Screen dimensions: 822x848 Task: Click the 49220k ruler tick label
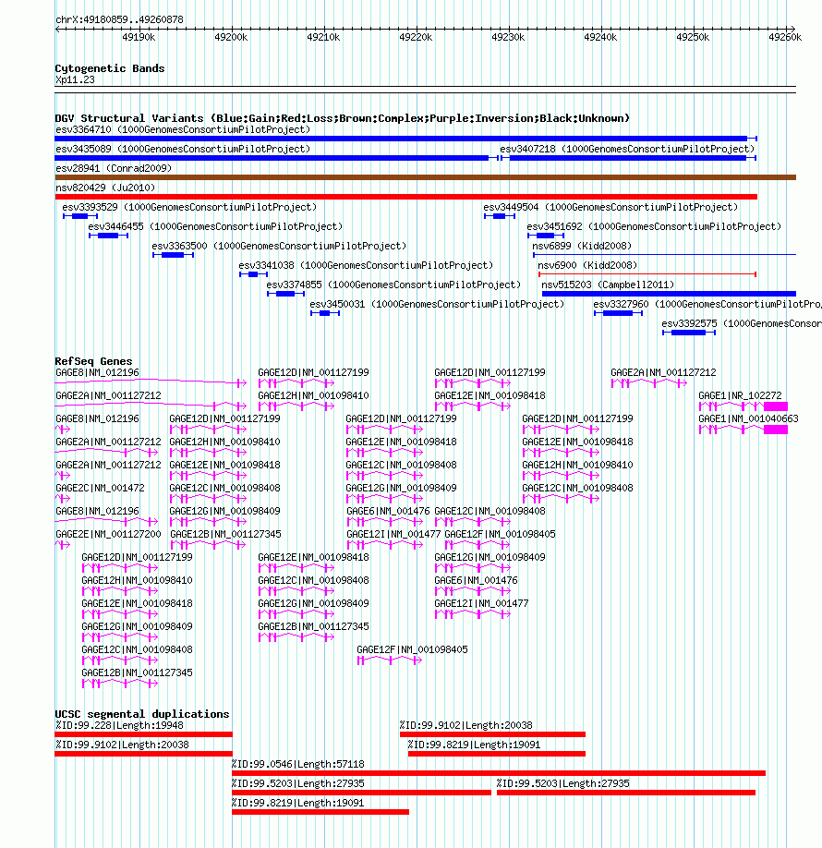click(416, 37)
